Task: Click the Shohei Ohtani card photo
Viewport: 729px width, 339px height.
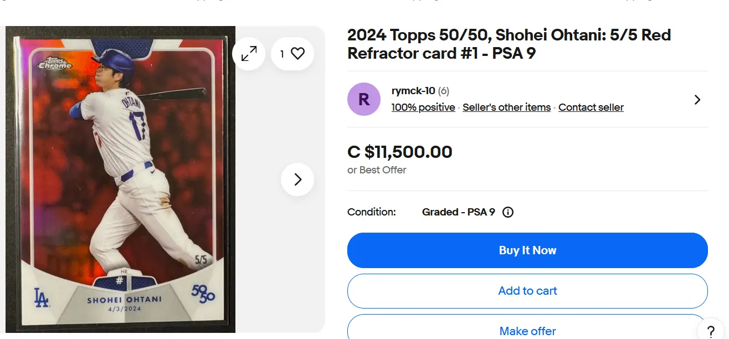Action: (x=120, y=179)
